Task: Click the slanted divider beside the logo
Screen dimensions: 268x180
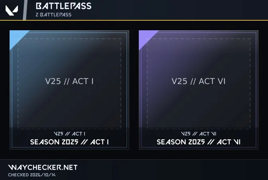Action: tap(25, 10)
